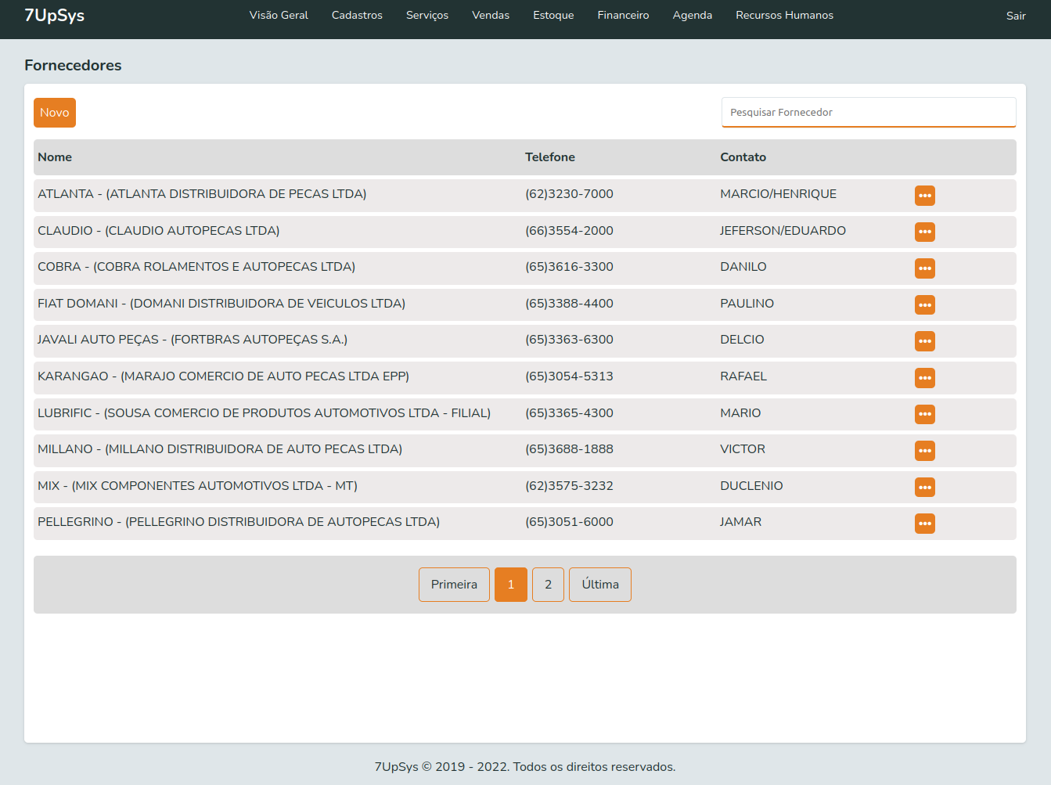Go to page 2 of suppliers
Viewport: 1051px width, 785px height.
pyautogui.click(x=548, y=585)
